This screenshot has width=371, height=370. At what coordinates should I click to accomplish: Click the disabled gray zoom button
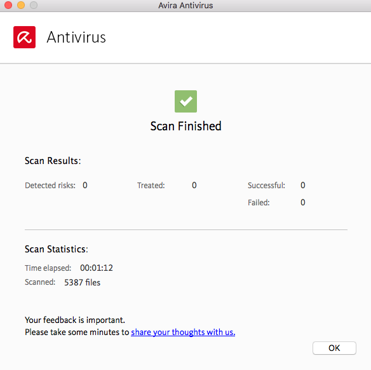pyautogui.click(x=34, y=5)
